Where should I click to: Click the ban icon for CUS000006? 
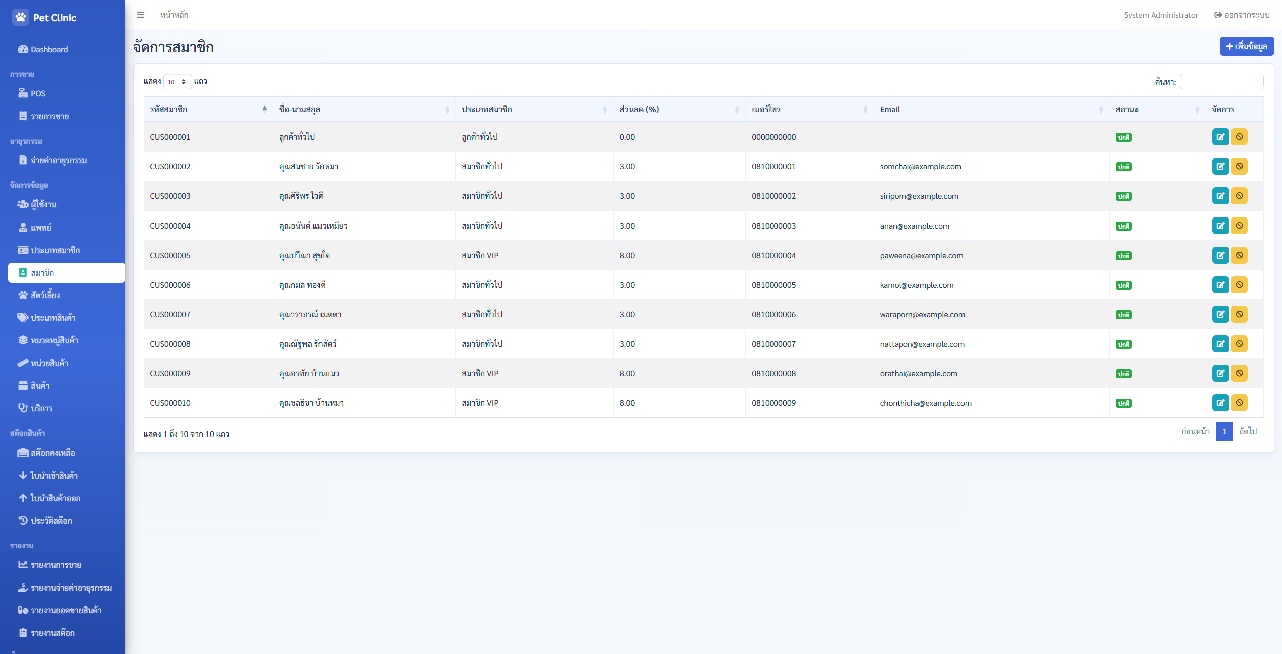(1239, 285)
